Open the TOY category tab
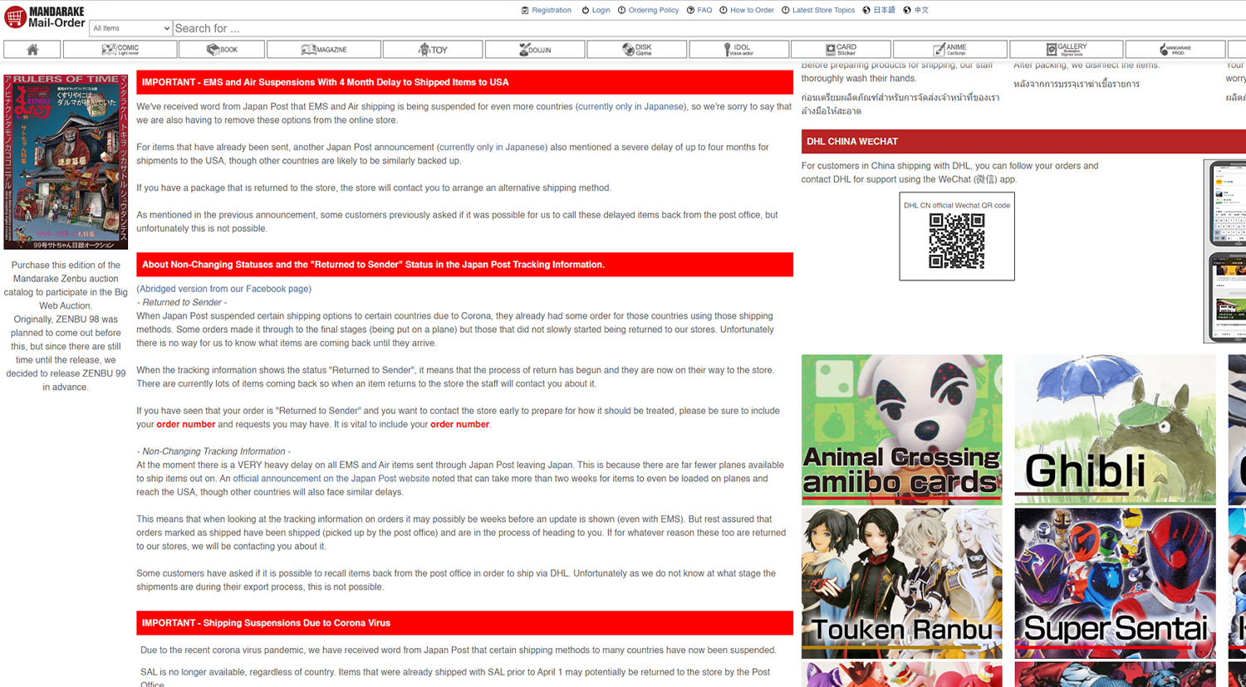Screen dimensions: 1246x687 (434, 50)
